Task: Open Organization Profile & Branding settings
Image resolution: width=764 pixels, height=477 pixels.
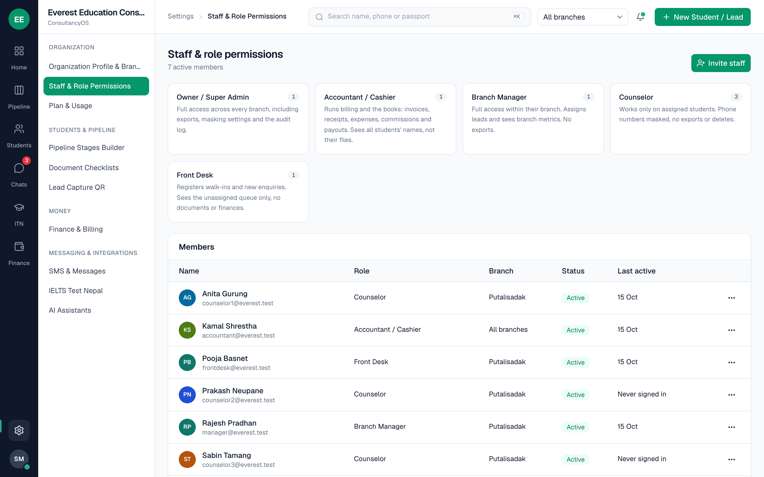Action: (96, 66)
